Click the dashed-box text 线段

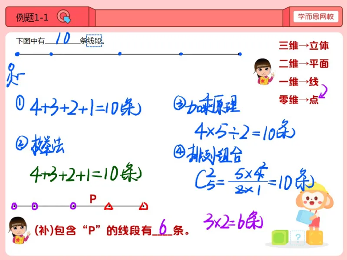pyautogui.click(x=94, y=41)
